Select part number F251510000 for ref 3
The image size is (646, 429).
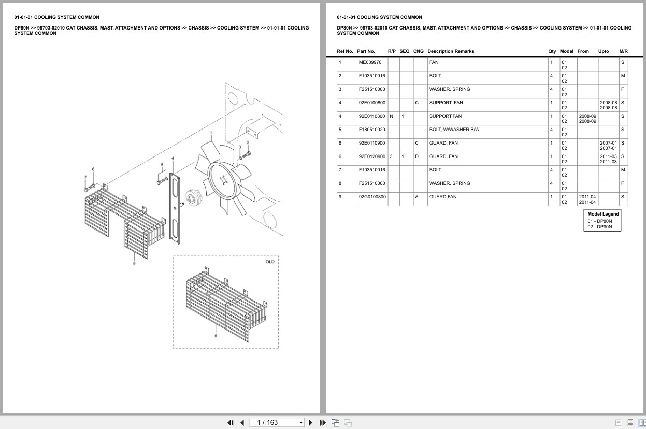372,89
